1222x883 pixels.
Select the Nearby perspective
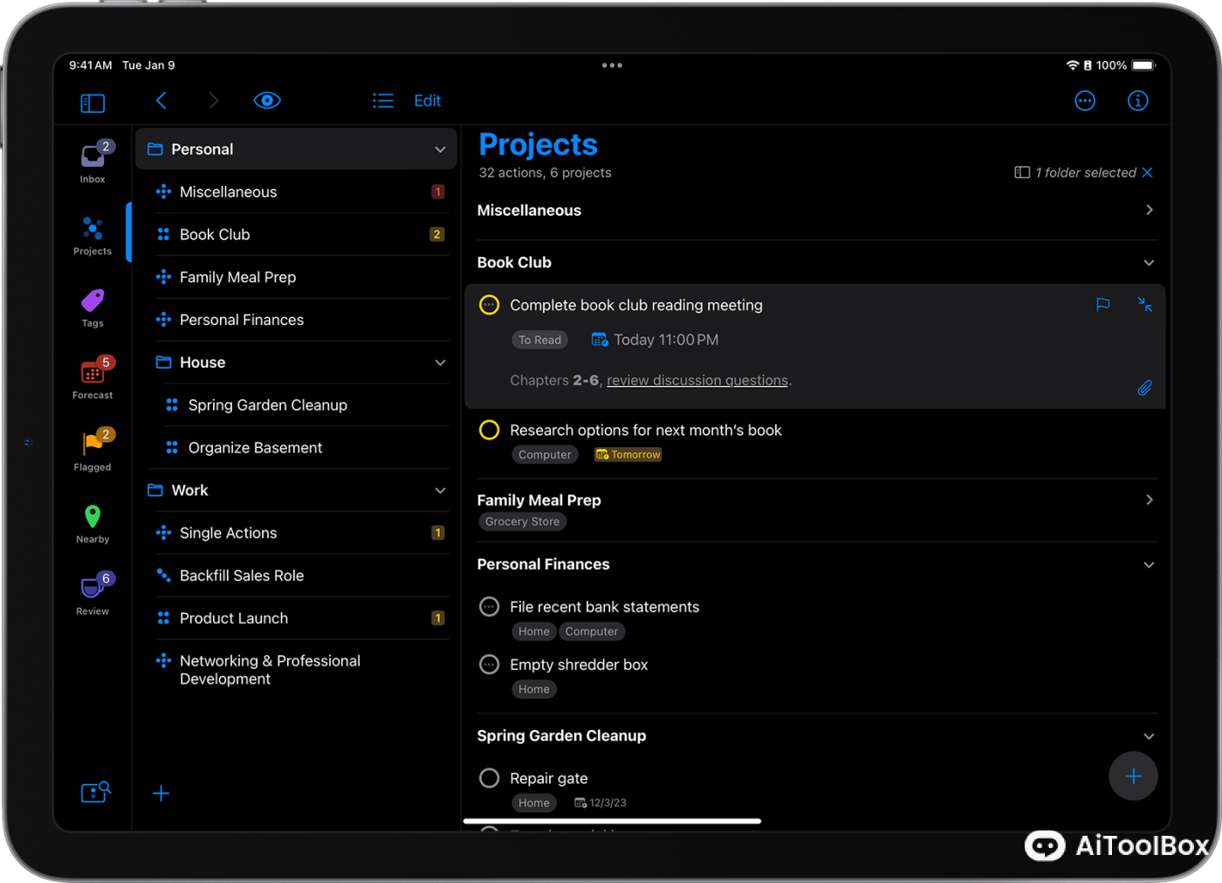(x=92, y=521)
